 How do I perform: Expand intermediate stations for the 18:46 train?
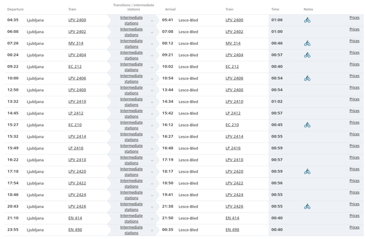[x=132, y=195]
